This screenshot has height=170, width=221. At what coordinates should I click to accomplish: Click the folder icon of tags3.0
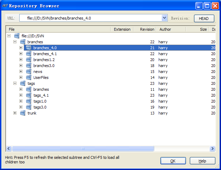29,107
